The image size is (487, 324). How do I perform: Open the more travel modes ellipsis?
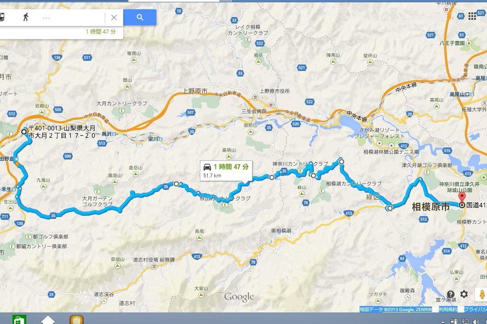pos(46,18)
